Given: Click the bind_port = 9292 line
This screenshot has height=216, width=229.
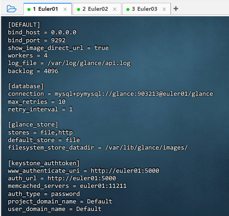Looking at the screenshot, I should [x=37, y=40].
